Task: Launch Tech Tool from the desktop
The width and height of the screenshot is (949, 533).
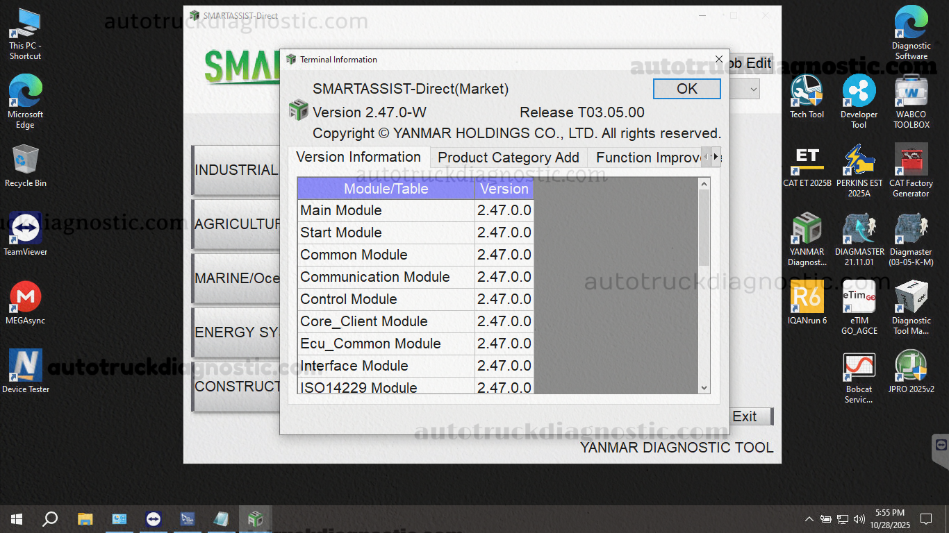Action: tap(807, 90)
